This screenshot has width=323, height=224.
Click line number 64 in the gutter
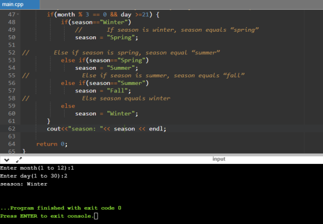[12, 144]
